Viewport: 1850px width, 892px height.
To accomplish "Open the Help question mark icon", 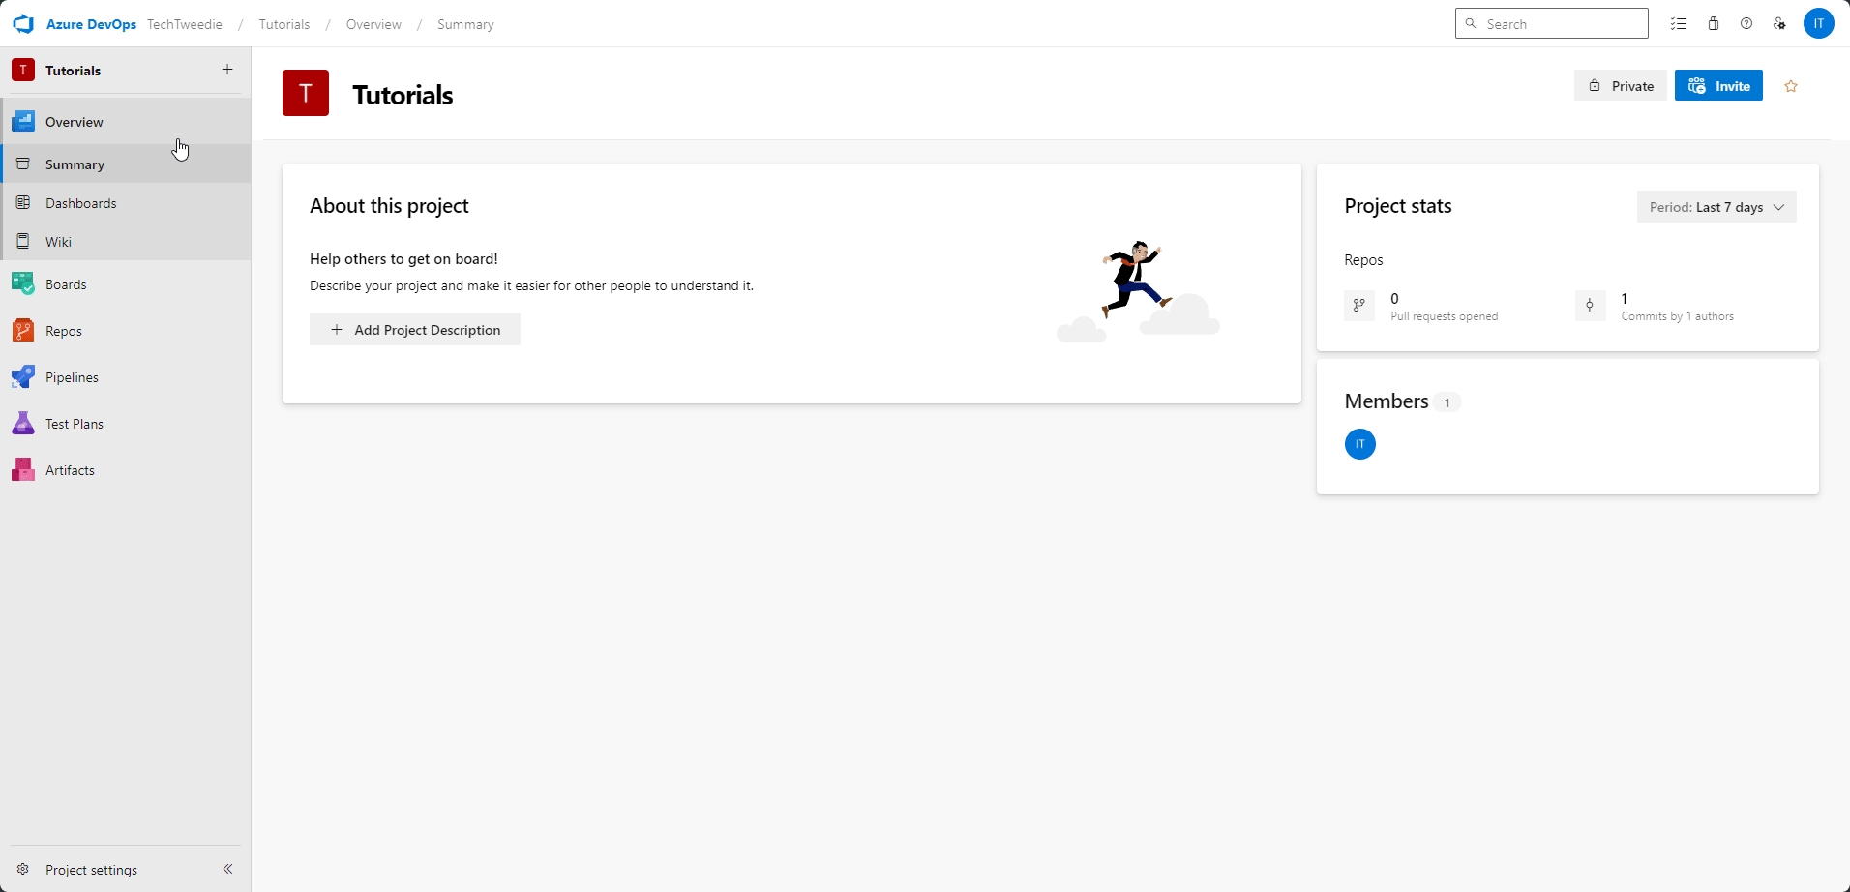I will click(1747, 23).
